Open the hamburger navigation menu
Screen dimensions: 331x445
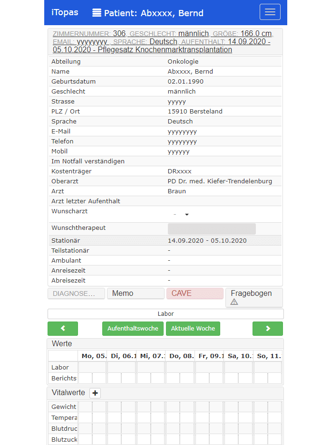tap(270, 12)
